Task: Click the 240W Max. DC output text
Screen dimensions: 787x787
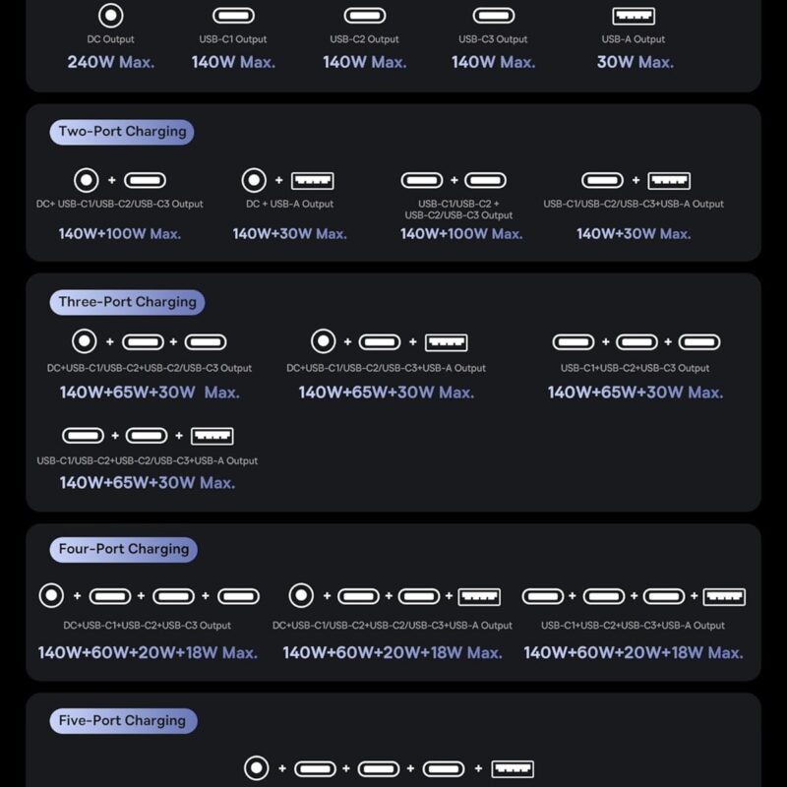Action: [111, 62]
